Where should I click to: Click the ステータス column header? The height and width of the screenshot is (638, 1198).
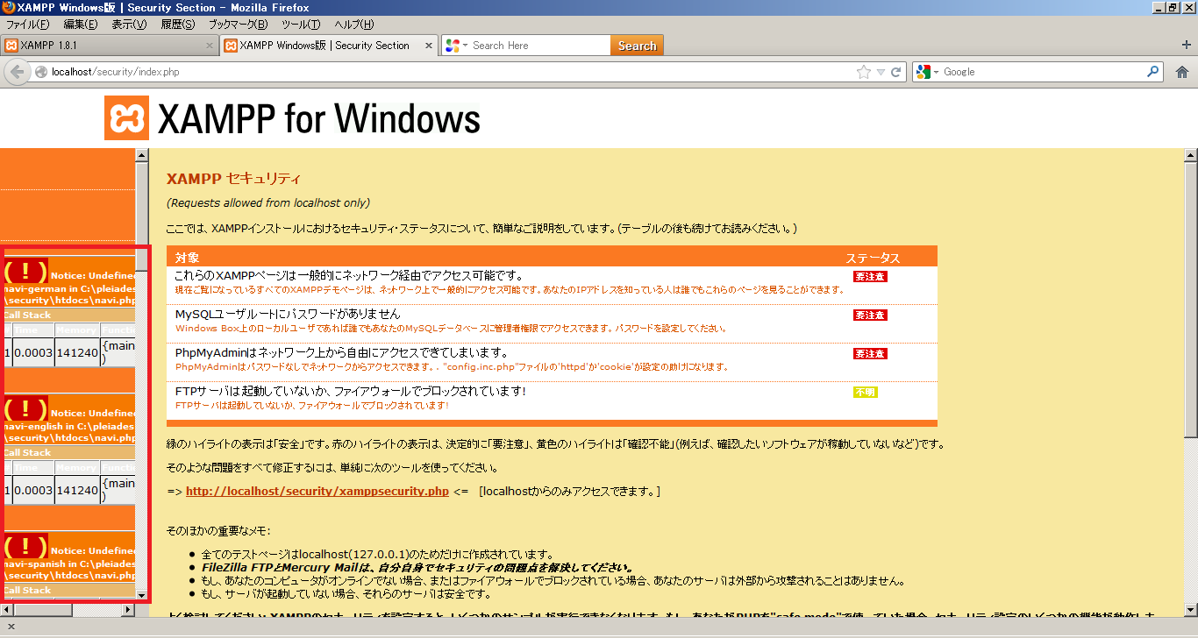tap(873, 258)
